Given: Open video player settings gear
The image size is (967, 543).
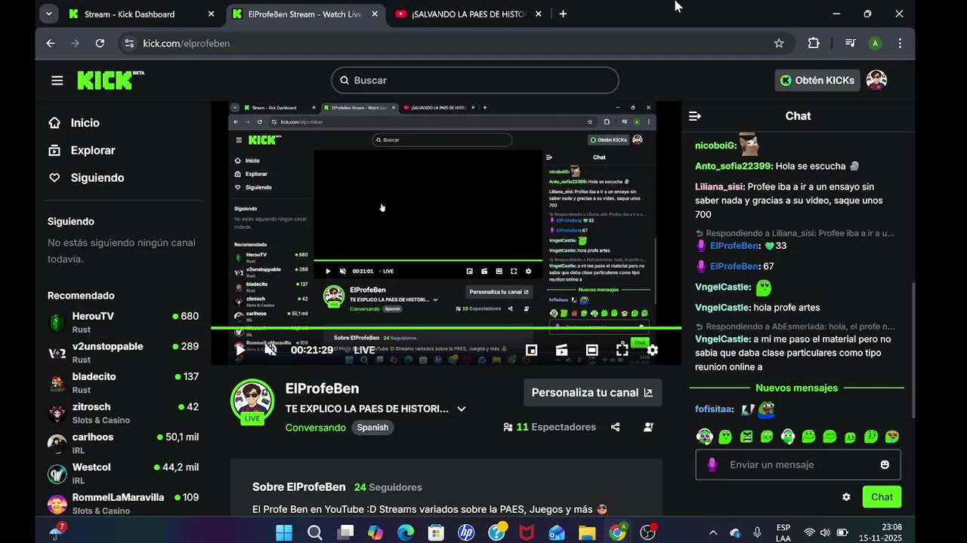Looking at the screenshot, I should pyautogui.click(x=652, y=350).
